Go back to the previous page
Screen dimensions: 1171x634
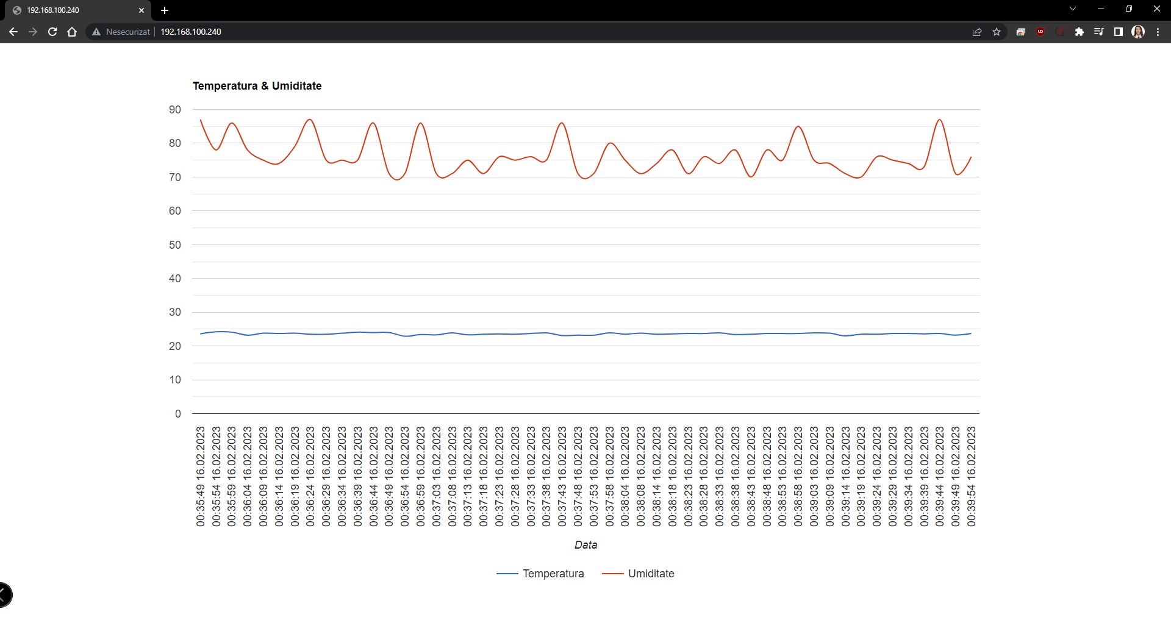point(13,32)
